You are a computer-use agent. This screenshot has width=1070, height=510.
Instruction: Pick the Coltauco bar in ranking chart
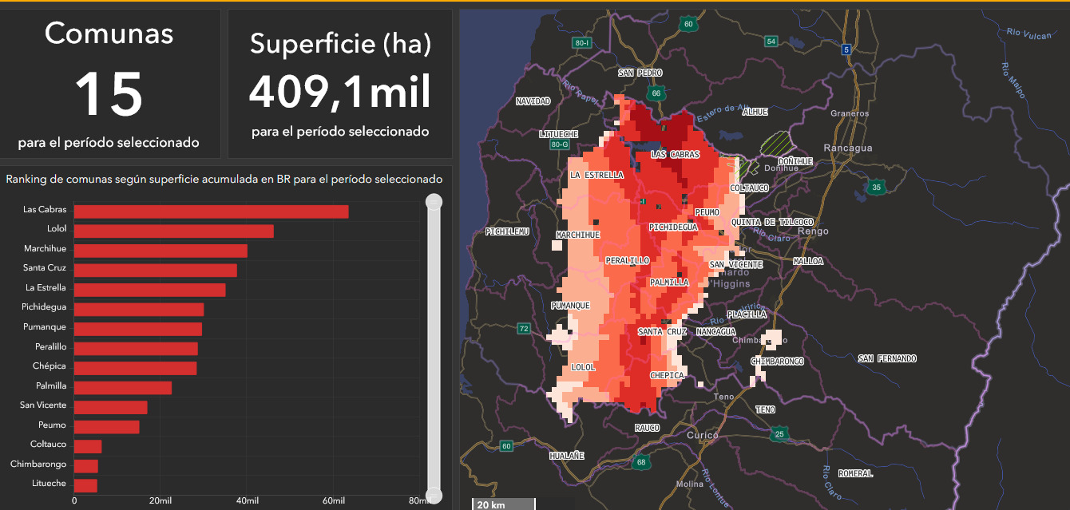pos(88,446)
